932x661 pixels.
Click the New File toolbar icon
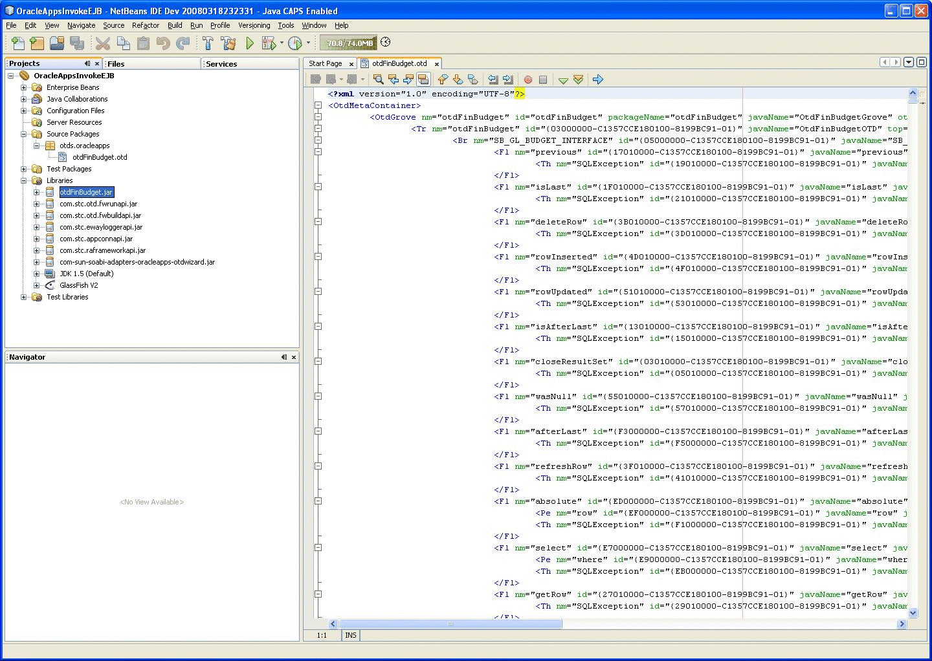tap(17, 43)
